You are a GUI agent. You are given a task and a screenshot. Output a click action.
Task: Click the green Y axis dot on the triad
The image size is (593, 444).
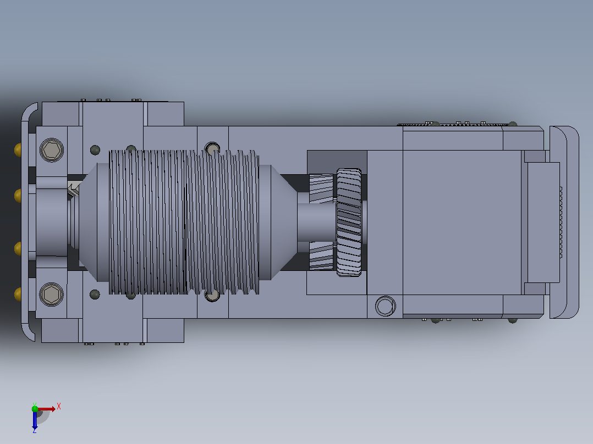[x=35, y=408]
